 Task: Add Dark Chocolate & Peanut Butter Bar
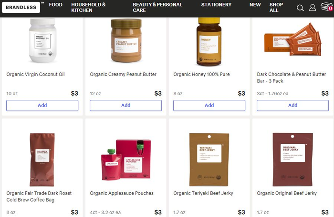click(x=292, y=106)
